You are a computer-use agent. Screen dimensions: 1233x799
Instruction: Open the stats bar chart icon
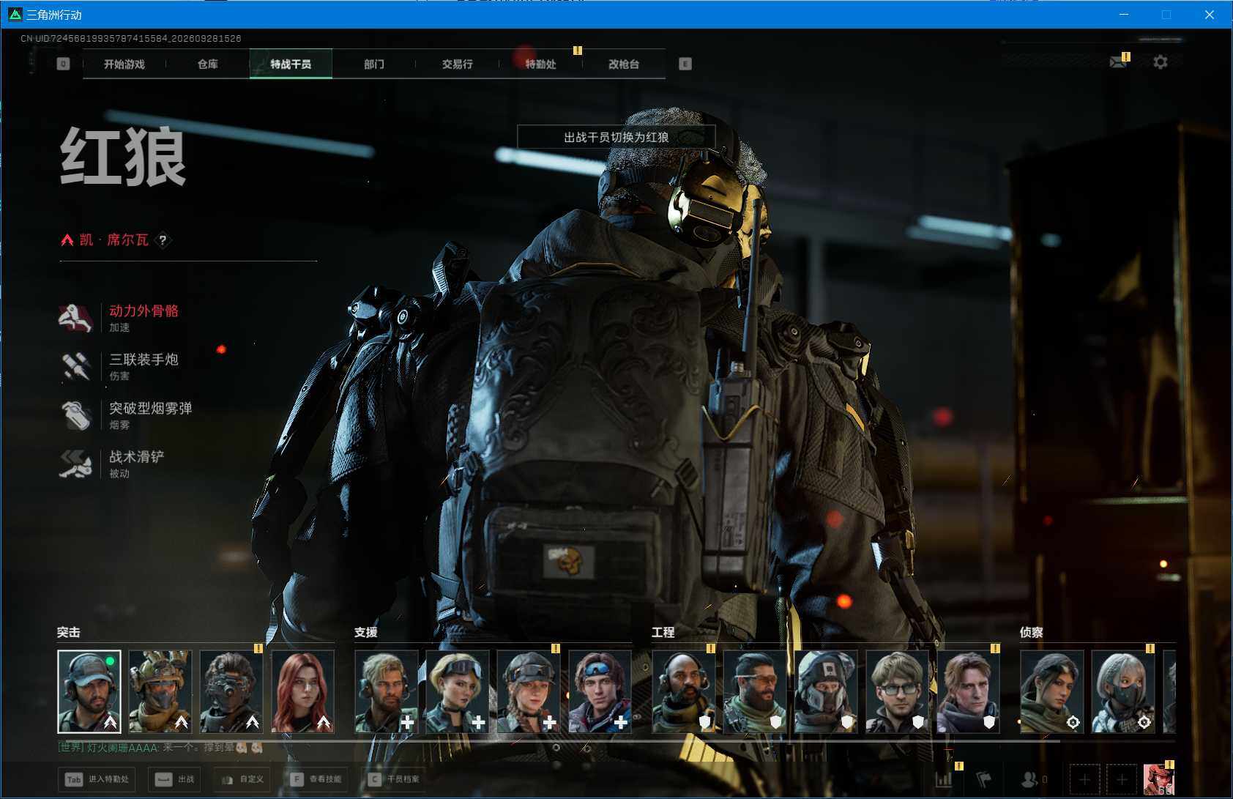[x=945, y=779]
